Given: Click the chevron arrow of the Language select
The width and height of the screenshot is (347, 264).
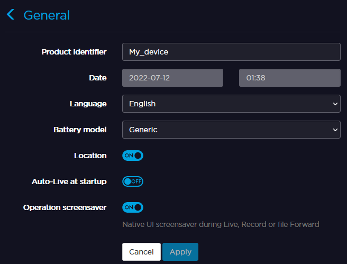Looking at the screenshot, I should pyautogui.click(x=335, y=104).
